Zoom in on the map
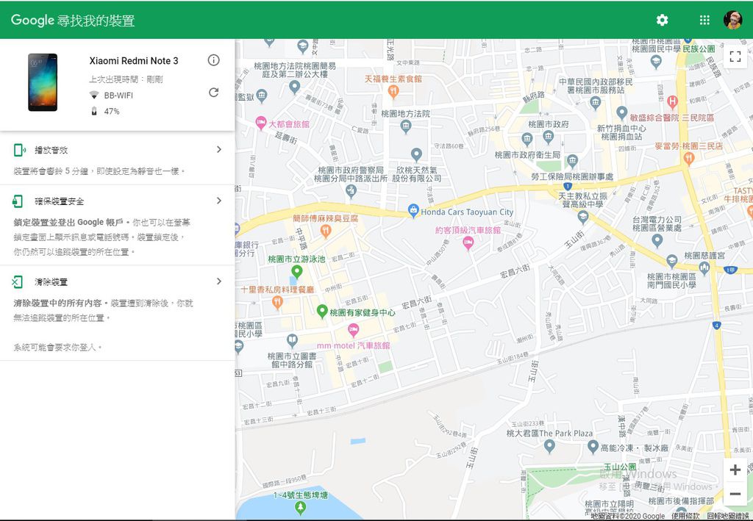The image size is (753, 521). pyautogui.click(x=735, y=470)
